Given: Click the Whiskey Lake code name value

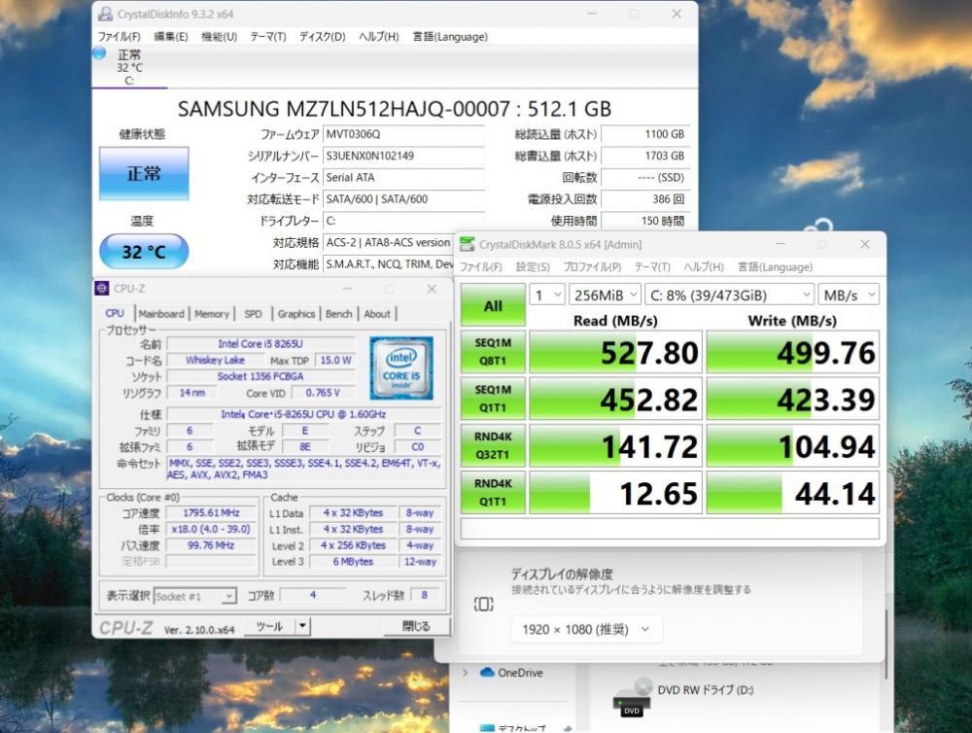Looking at the screenshot, I should (x=215, y=361).
